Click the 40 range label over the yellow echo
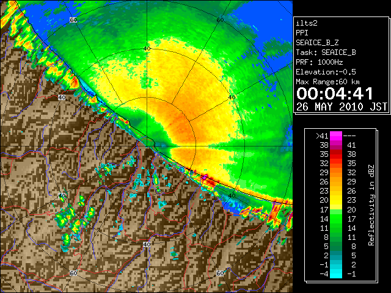 point(147,49)
